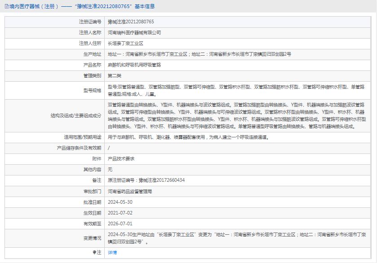Select product name 麻醉机和呼吸机用呼吸管路
This screenshot has height=263, width=377.
tap(134, 65)
